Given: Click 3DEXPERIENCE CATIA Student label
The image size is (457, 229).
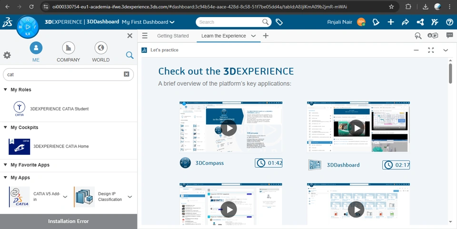Looking at the screenshot, I should pos(59,109).
